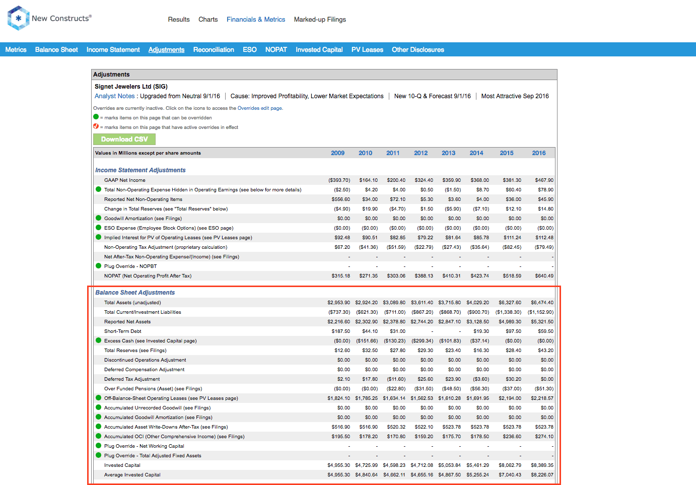Open Marked-up Filings page

[320, 20]
